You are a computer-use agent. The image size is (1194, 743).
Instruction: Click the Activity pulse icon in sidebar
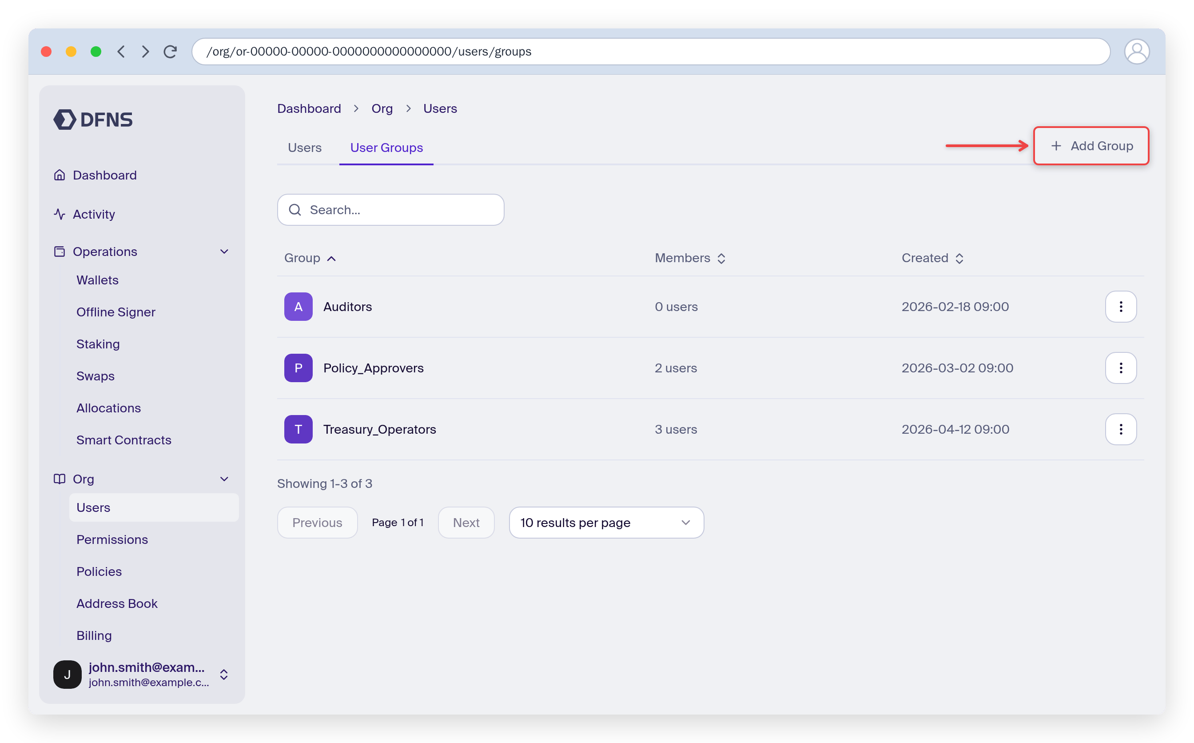click(60, 214)
